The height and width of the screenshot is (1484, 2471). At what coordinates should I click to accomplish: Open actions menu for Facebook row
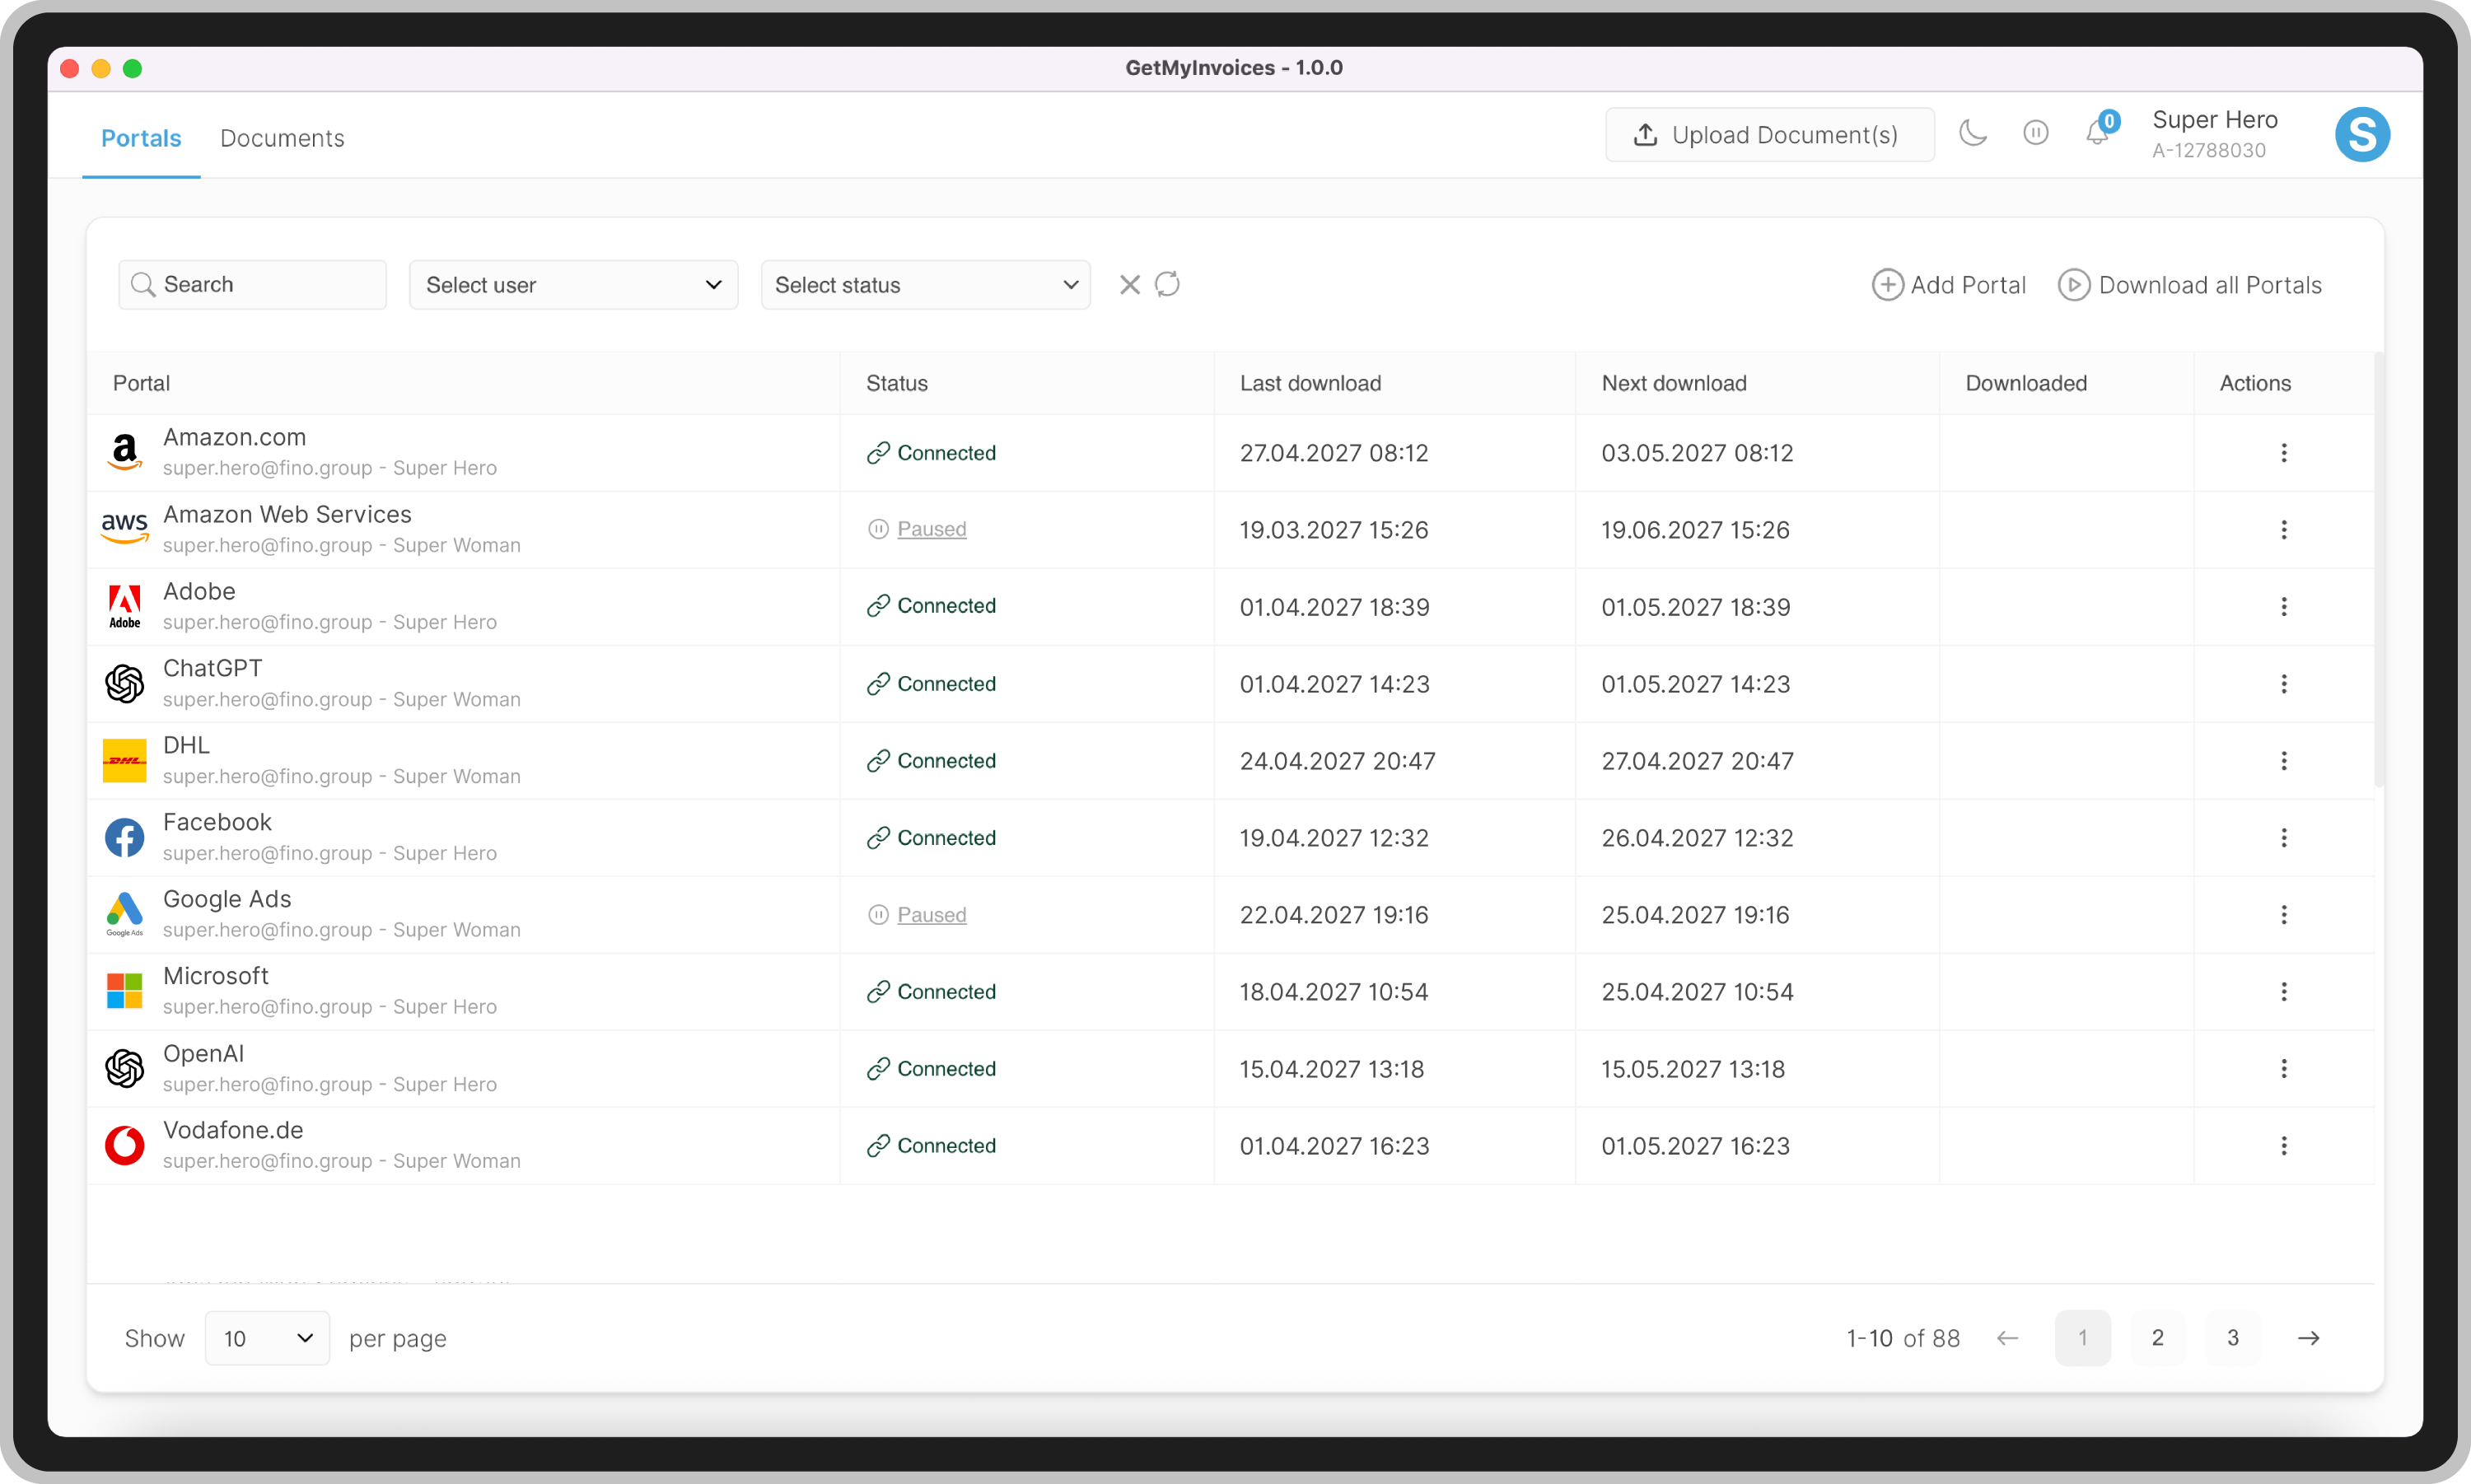coord(2283,838)
